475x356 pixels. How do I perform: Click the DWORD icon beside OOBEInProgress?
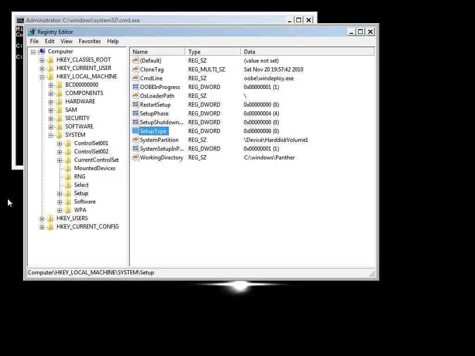[x=135, y=87]
